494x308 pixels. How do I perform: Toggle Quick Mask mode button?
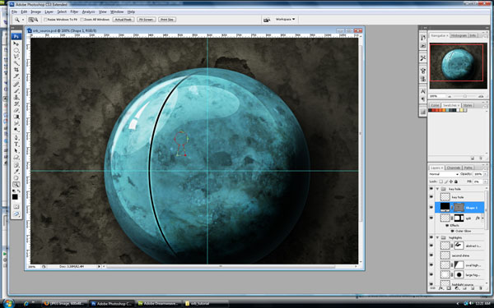[16, 207]
